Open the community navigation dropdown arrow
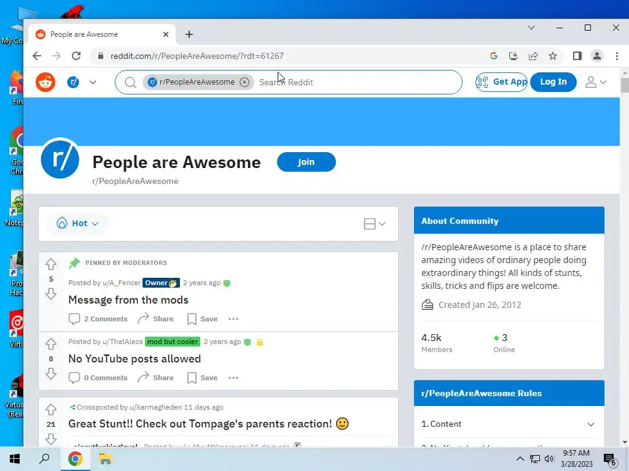The width and height of the screenshot is (629, 471). coord(93,82)
